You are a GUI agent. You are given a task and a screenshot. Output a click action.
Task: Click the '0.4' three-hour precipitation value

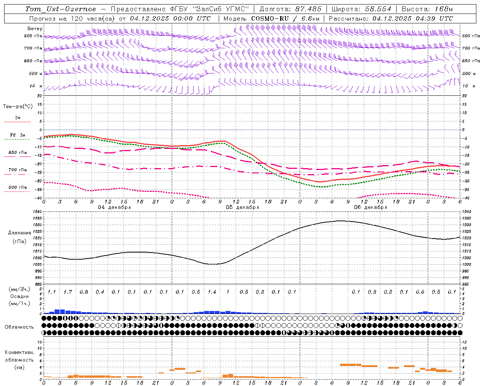100,292
